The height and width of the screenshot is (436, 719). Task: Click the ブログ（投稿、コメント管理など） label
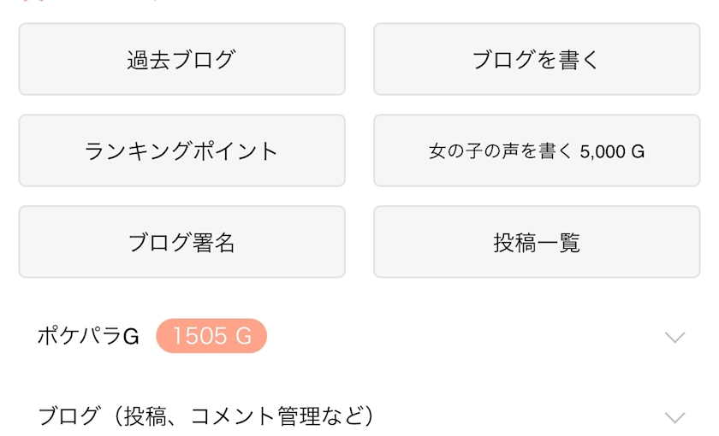[206, 417]
